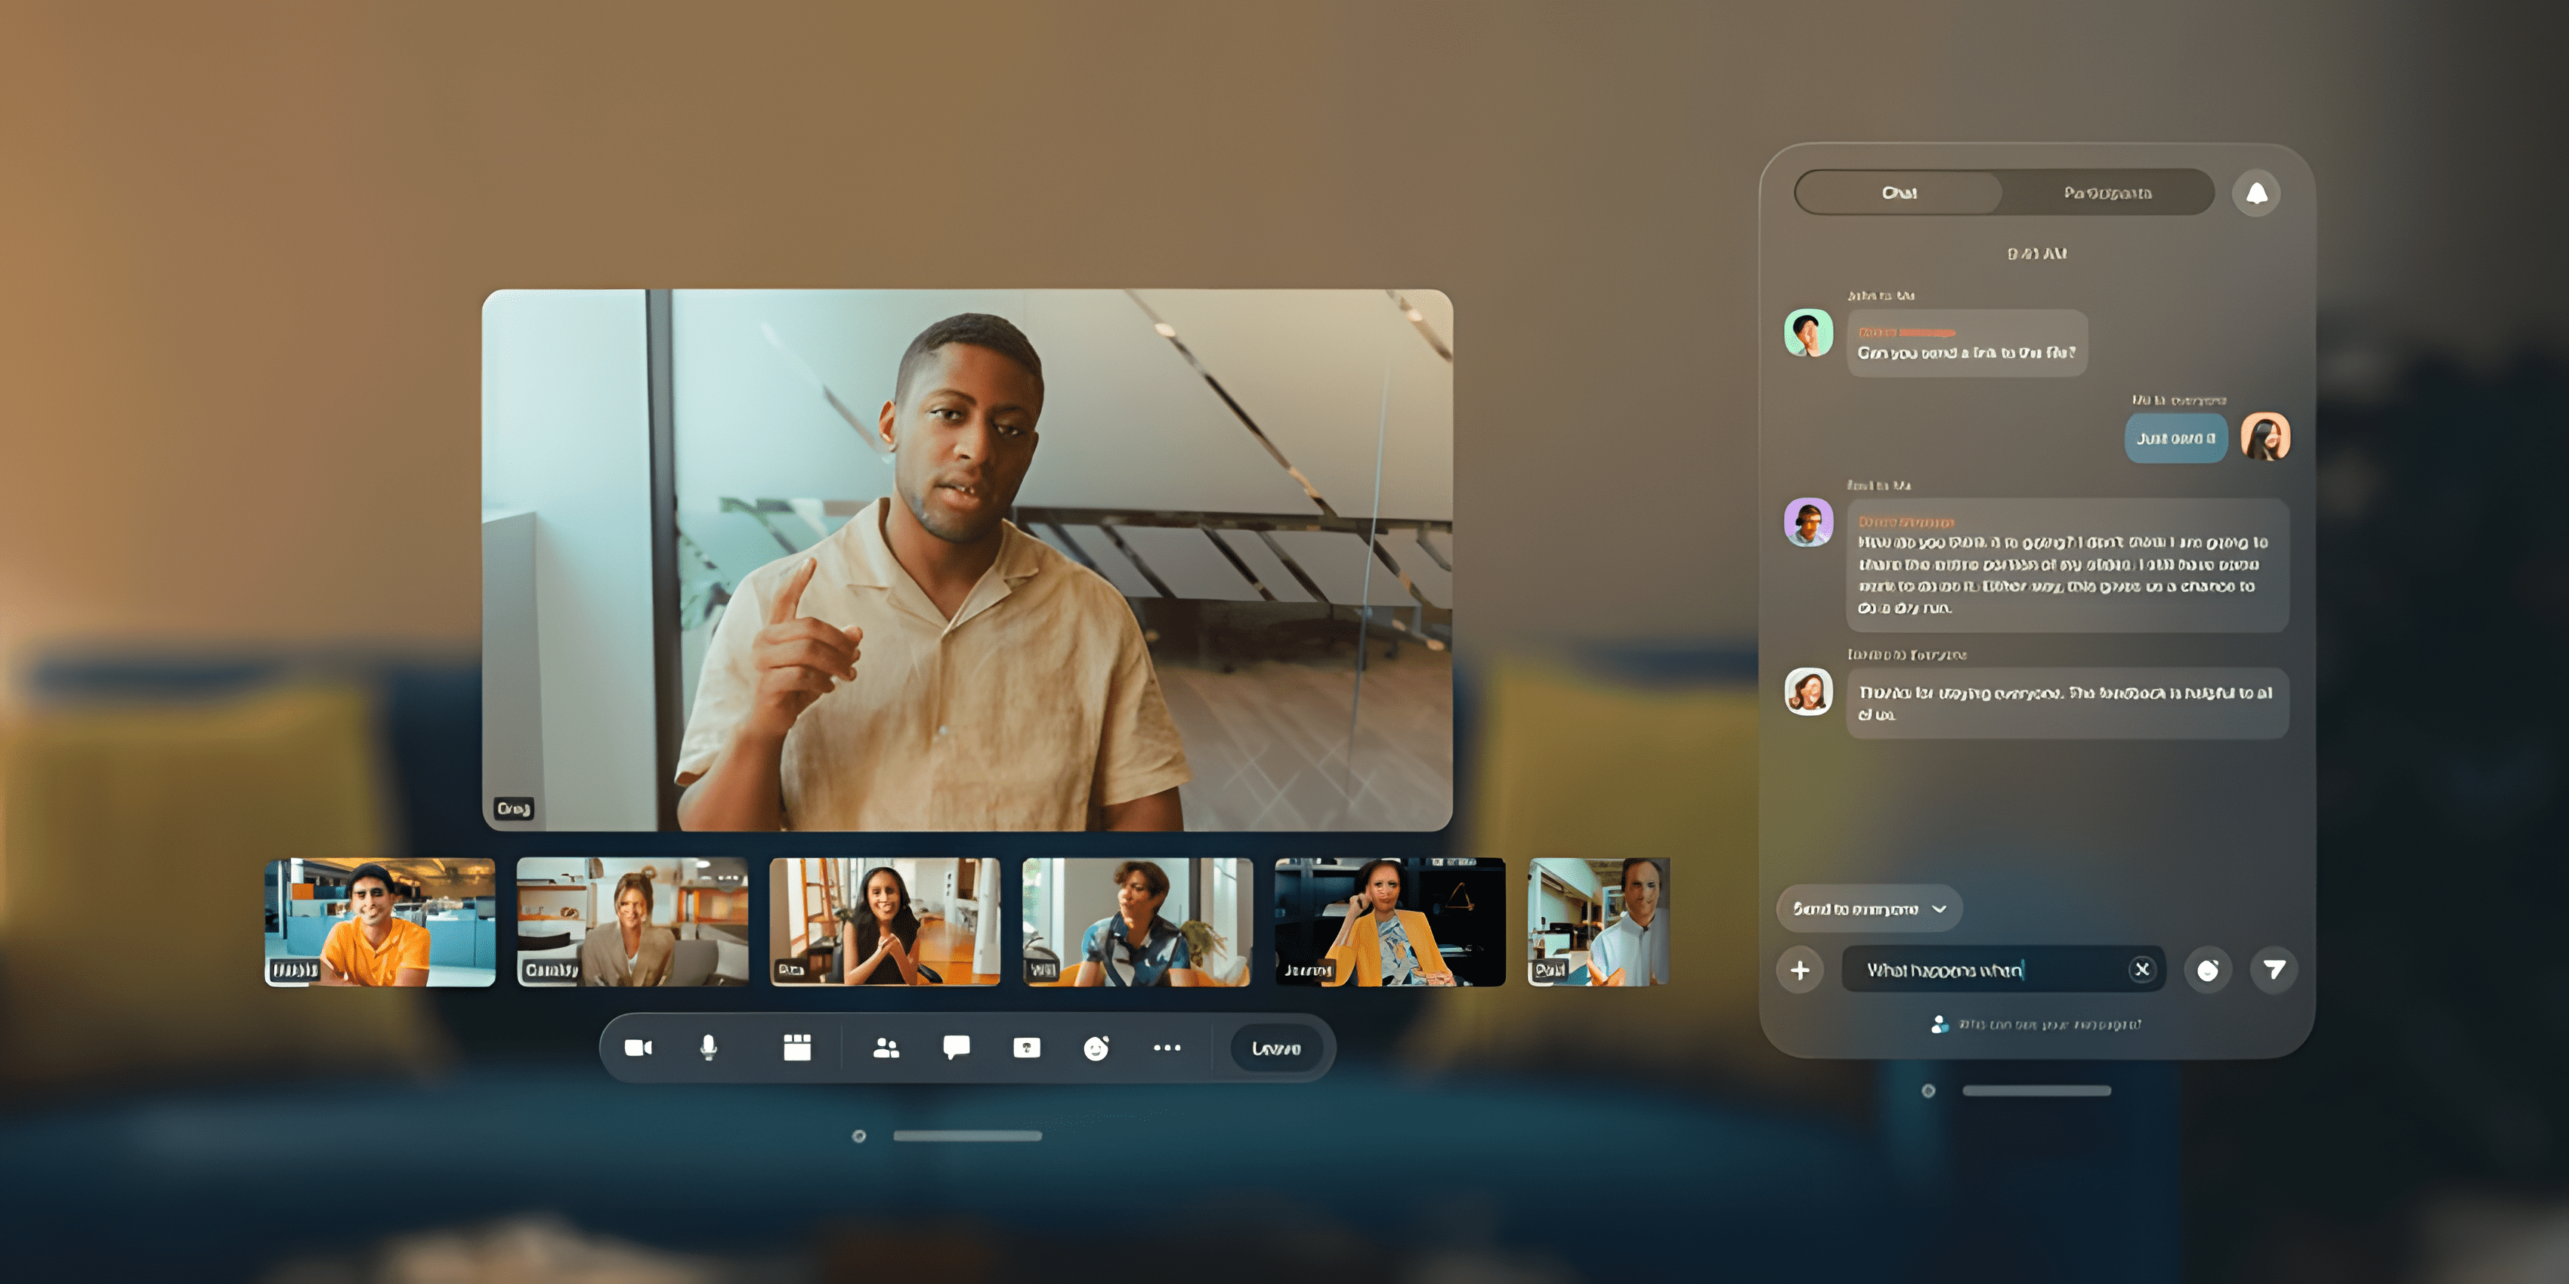Switch to the Chat tab

[x=1899, y=193]
